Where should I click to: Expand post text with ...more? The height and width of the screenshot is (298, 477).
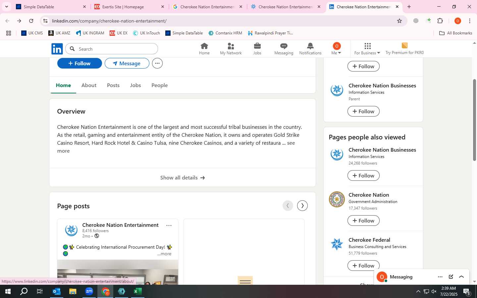[164, 254]
